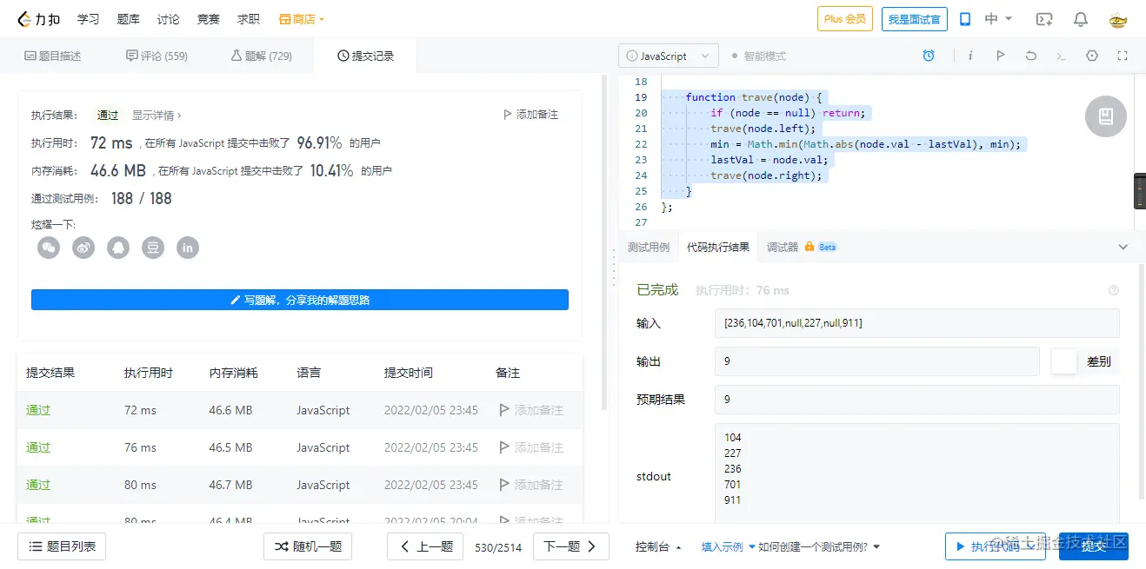1146x569 pixels.
Task: Click 添加备注 near 执行结果
Action: pyautogui.click(x=530, y=115)
